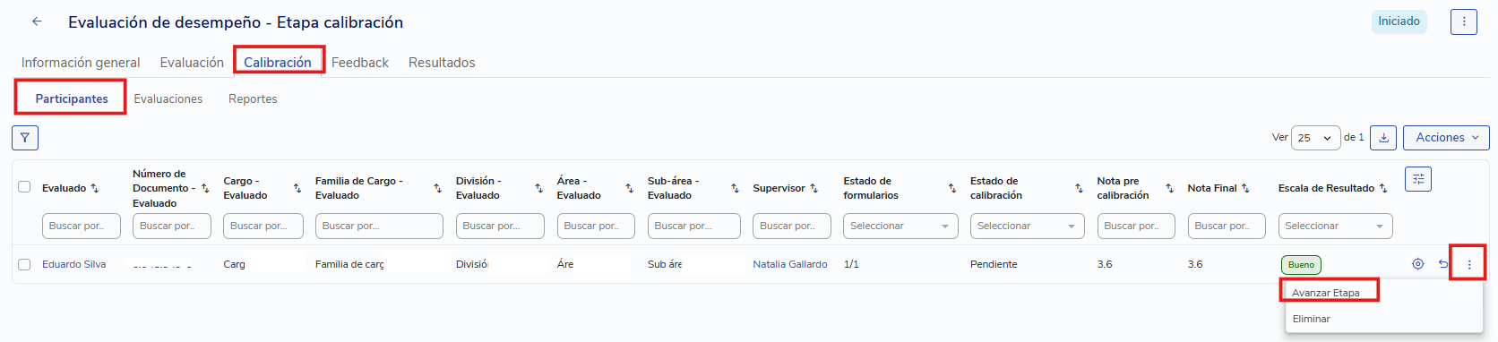The width and height of the screenshot is (1498, 342).
Task: Download the participants list using download icon
Action: click(1383, 138)
